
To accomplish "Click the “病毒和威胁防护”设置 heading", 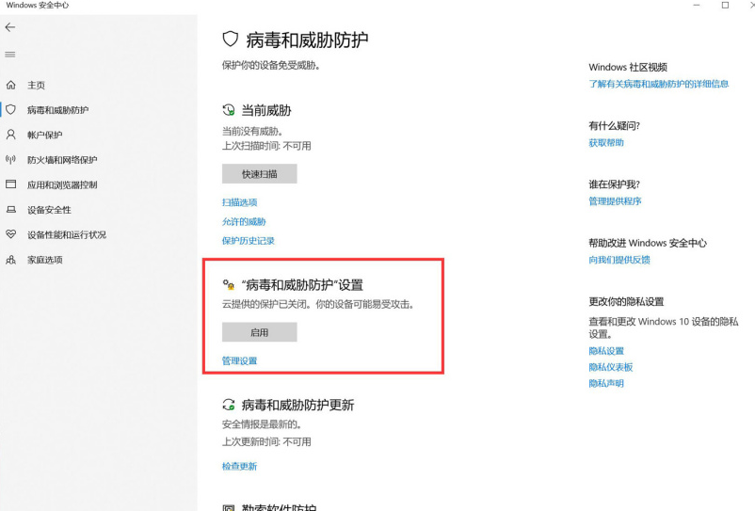I will [302, 285].
